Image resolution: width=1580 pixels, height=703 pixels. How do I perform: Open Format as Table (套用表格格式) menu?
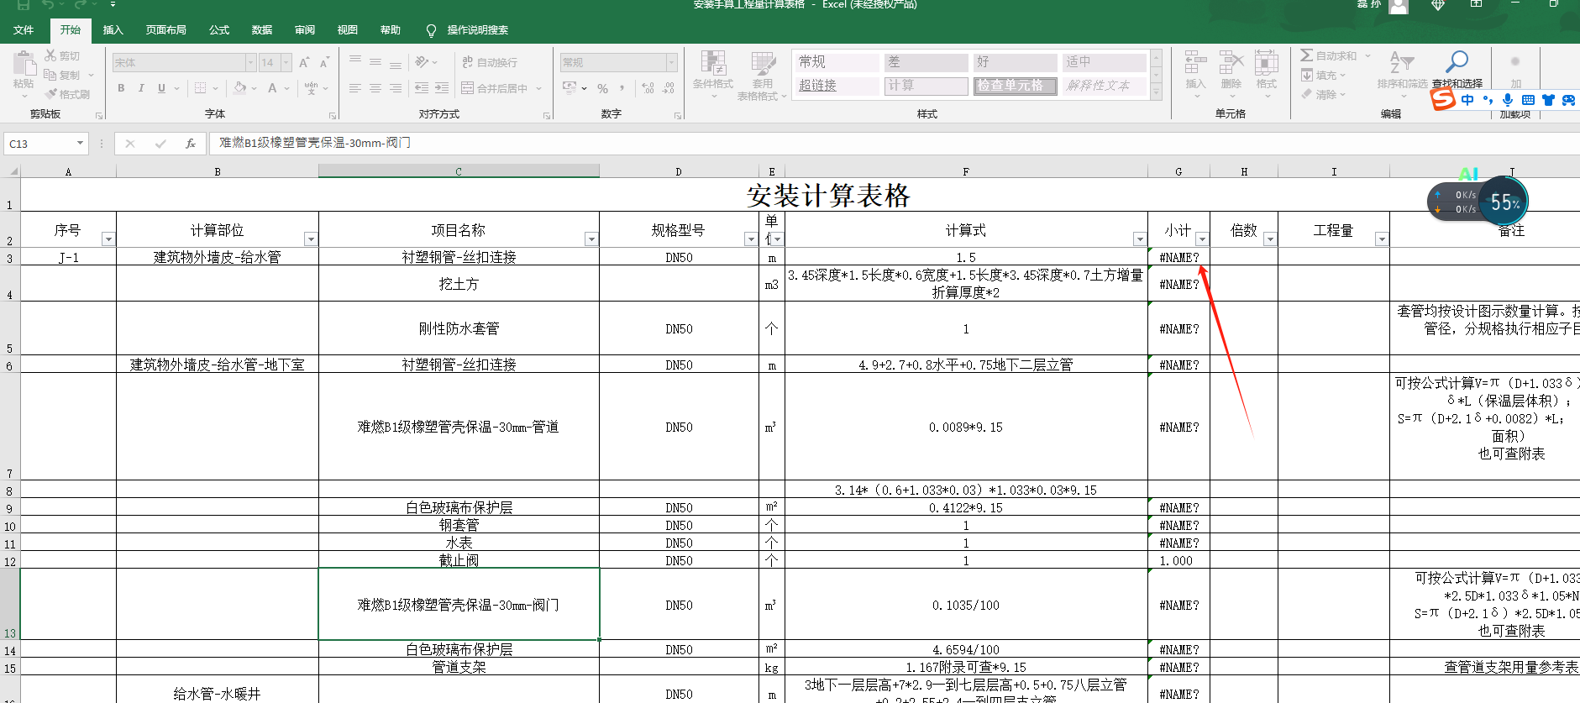pyautogui.click(x=762, y=76)
